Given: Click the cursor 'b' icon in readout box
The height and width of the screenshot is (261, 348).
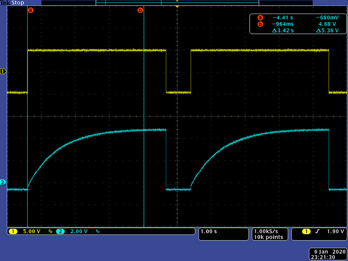Looking at the screenshot, I should tap(260, 24).
